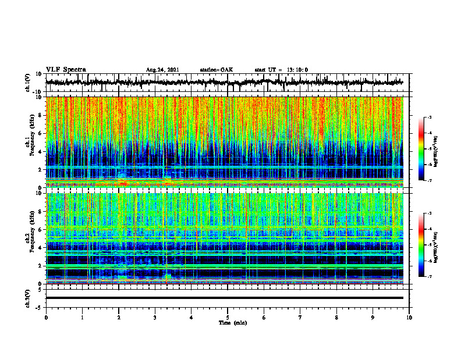
Task: Click the "ch.3(V)" axis label
Action: (28, 298)
